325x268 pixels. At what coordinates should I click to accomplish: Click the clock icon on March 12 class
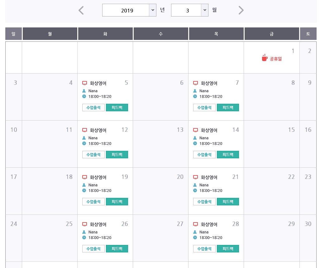84,143
